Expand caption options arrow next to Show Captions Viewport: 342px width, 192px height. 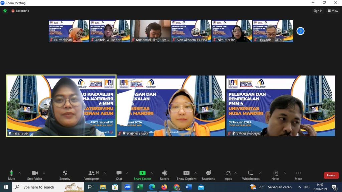coord(195,173)
